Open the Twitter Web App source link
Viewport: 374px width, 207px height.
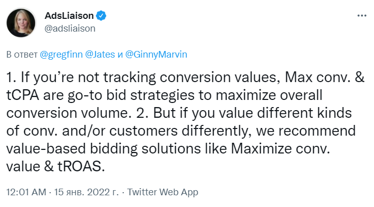[x=162, y=193]
